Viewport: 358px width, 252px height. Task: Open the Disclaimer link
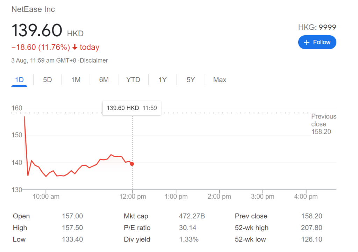click(94, 60)
